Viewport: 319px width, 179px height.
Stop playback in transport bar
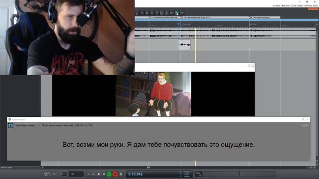[x=99, y=174]
